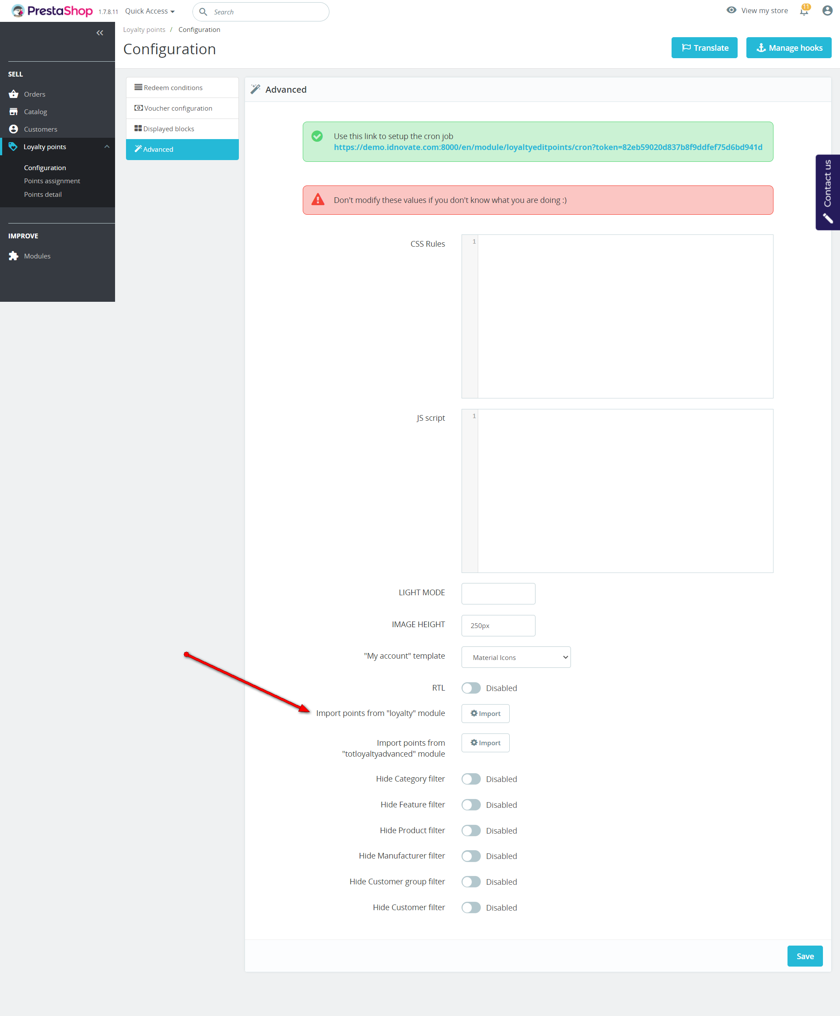The image size is (840, 1016).
Task: Open "My account" template Material Icons dropdown
Action: click(516, 657)
